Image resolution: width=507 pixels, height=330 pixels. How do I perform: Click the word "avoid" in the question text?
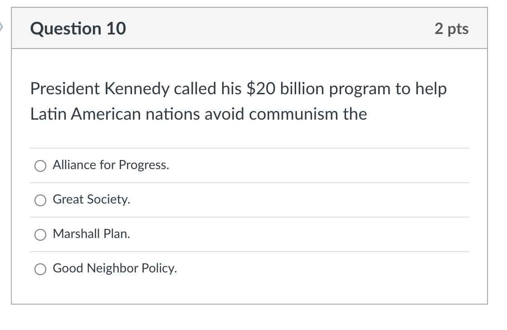pos(224,114)
